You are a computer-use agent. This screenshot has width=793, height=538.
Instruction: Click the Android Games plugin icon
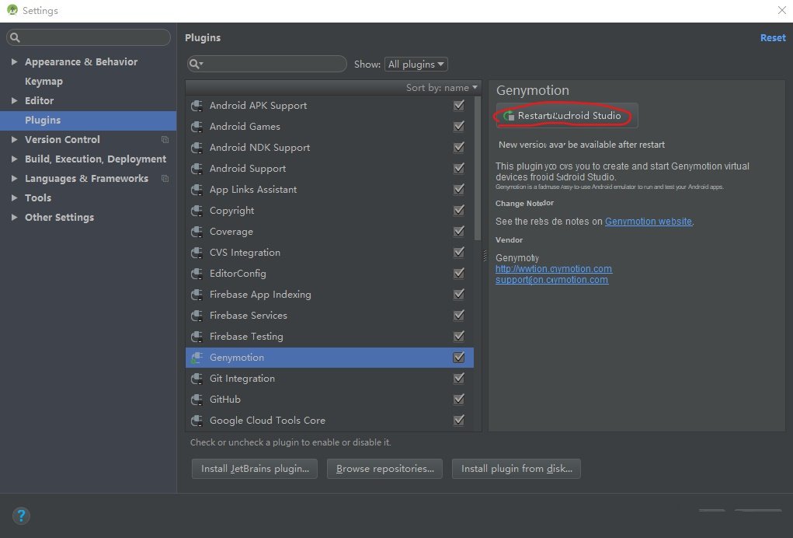click(x=197, y=127)
